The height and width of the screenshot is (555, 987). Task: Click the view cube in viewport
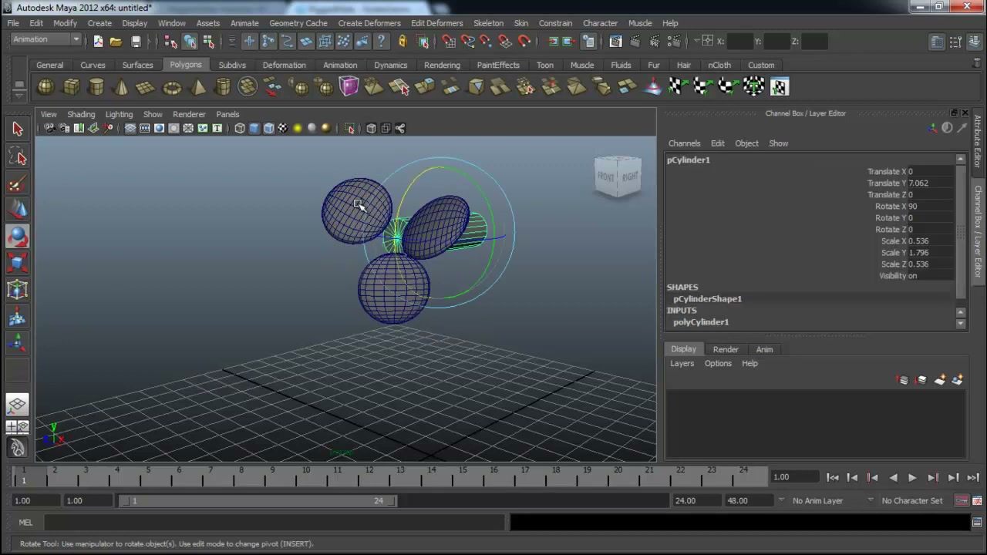[618, 177]
